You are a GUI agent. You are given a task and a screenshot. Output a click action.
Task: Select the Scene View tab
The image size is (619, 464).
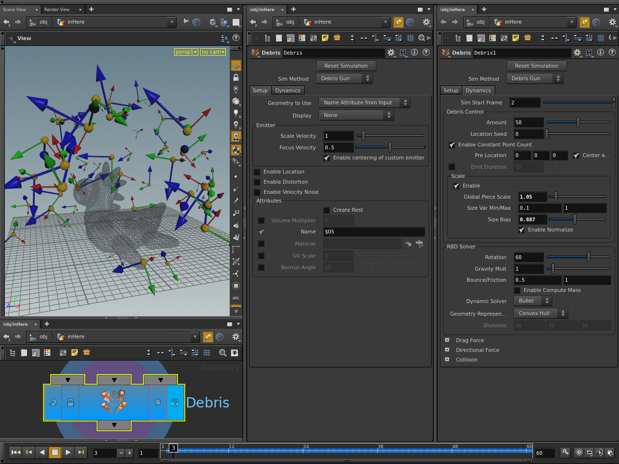point(15,9)
